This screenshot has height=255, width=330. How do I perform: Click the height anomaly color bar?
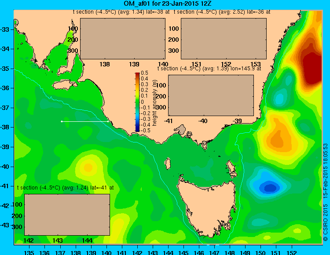click(x=137, y=102)
